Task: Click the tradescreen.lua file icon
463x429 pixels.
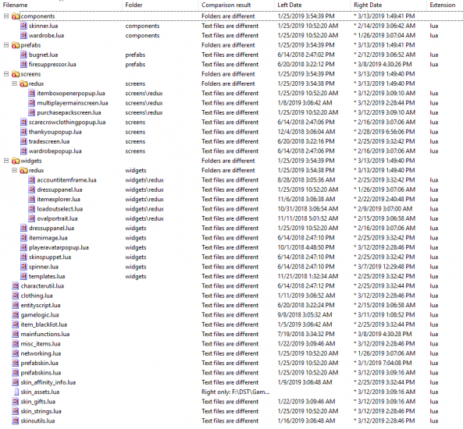Action: pos(23,142)
